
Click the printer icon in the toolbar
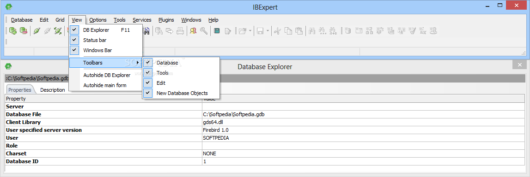tap(180, 31)
